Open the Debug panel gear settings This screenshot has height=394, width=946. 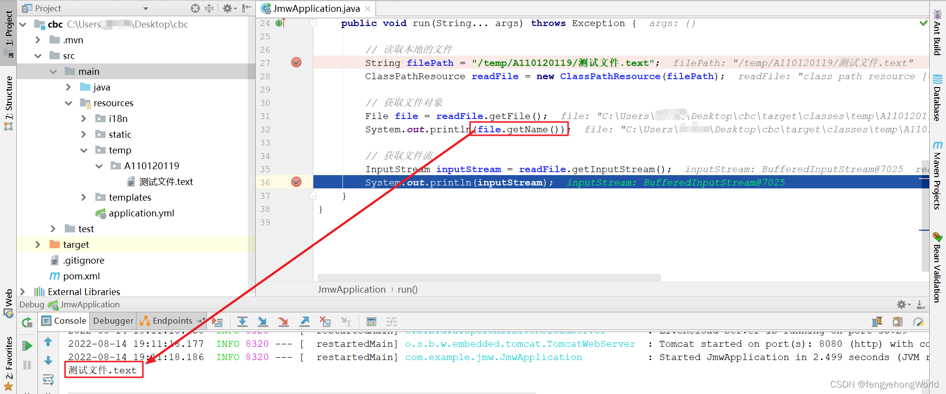pyautogui.click(x=903, y=304)
